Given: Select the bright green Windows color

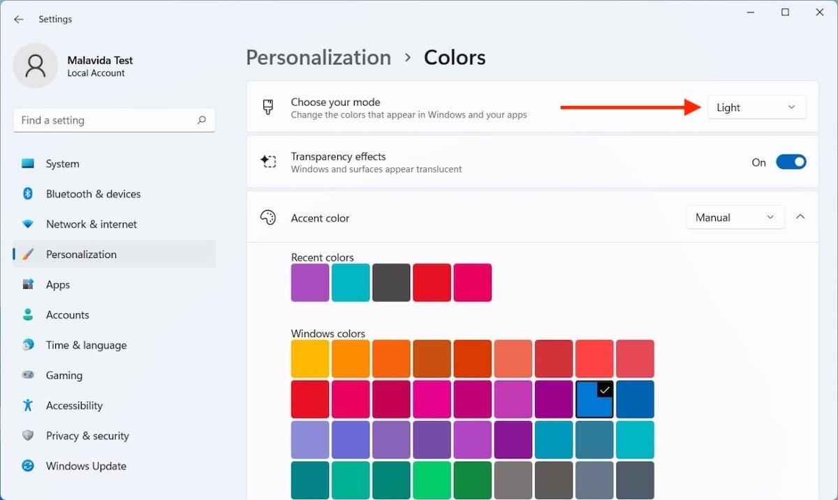Looking at the screenshot, I should click(x=432, y=480).
